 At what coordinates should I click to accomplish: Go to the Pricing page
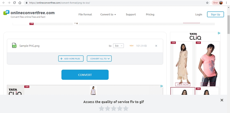coord(150,14)
